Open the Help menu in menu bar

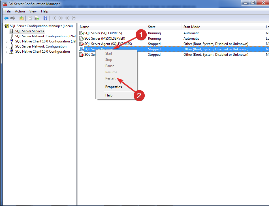[x=44, y=11]
